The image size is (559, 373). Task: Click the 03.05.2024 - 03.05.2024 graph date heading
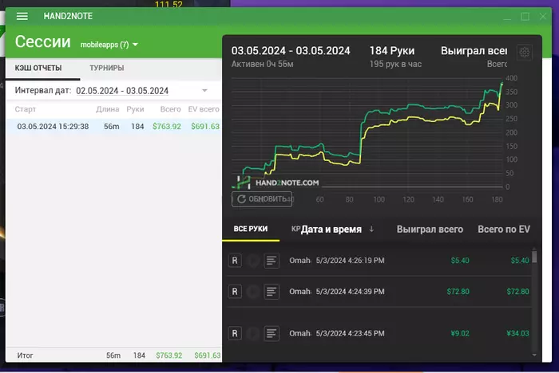[291, 51]
